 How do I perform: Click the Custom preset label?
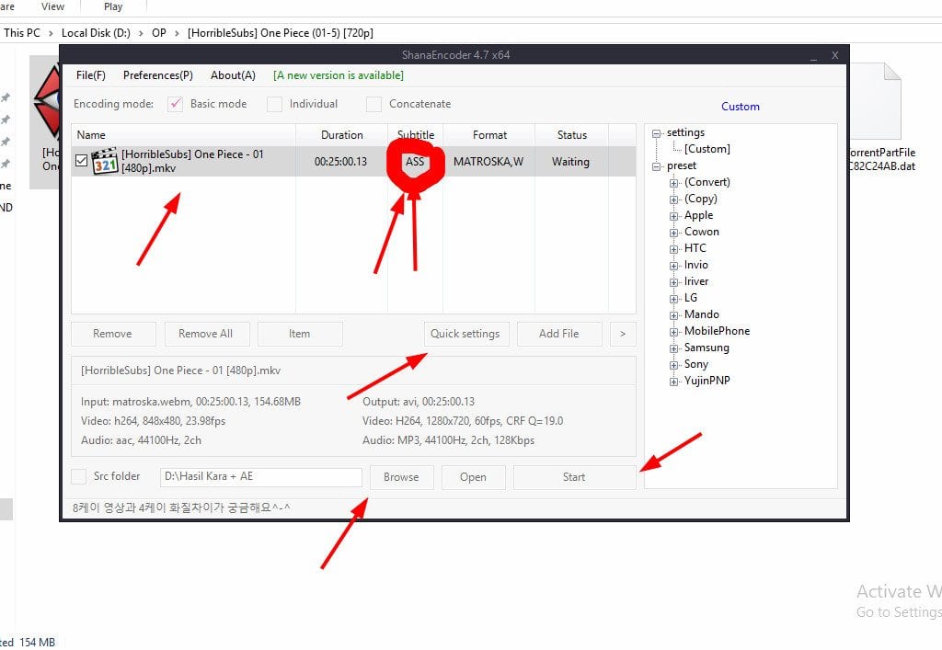(741, 107)
